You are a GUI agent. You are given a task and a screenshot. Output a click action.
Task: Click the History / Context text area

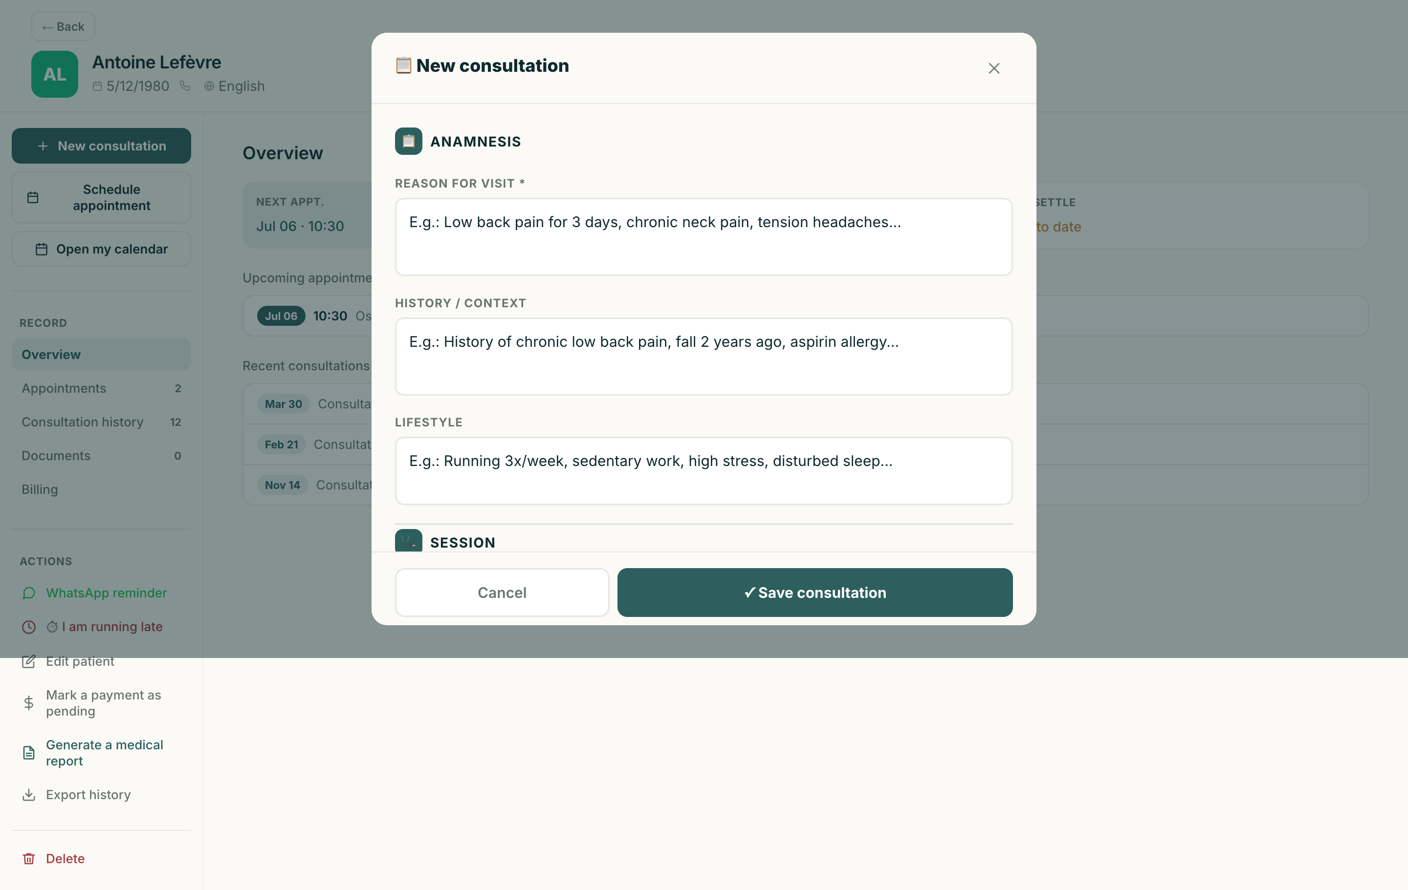click(x=704, y=357)
